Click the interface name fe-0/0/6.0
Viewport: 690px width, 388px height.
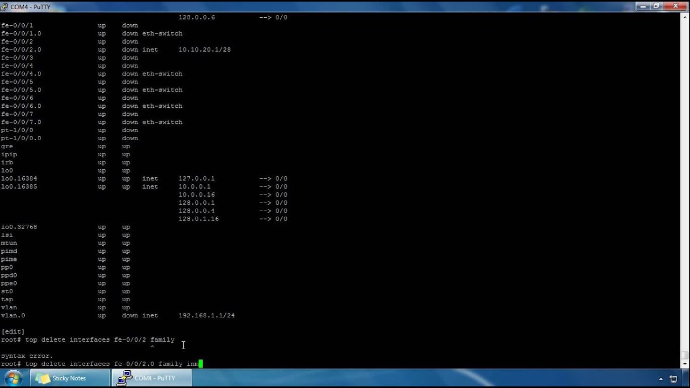[x=21, y=106]
